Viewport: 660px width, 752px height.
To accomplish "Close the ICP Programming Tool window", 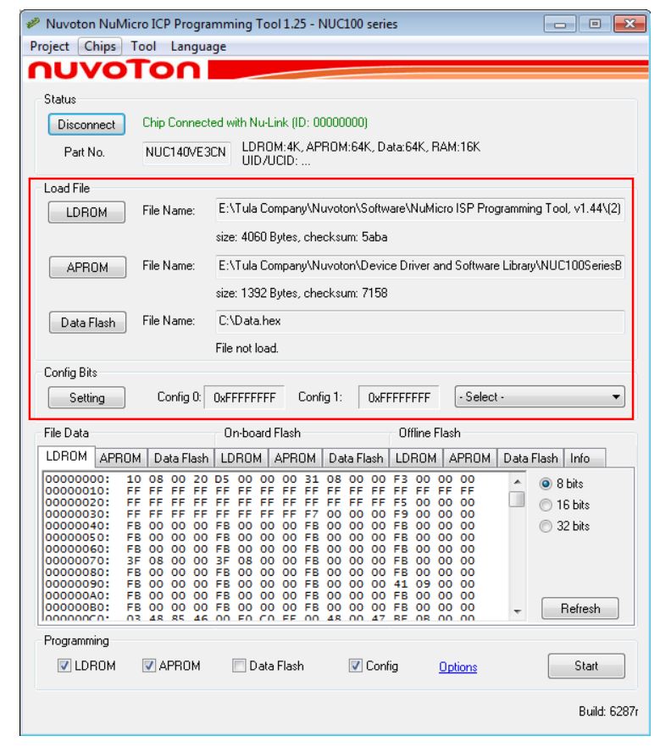I will pyautogui.click(x=629, y=24).
